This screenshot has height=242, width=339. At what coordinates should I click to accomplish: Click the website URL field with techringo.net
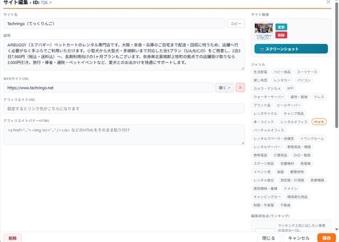pyautogui.click(x=108, y=88)
